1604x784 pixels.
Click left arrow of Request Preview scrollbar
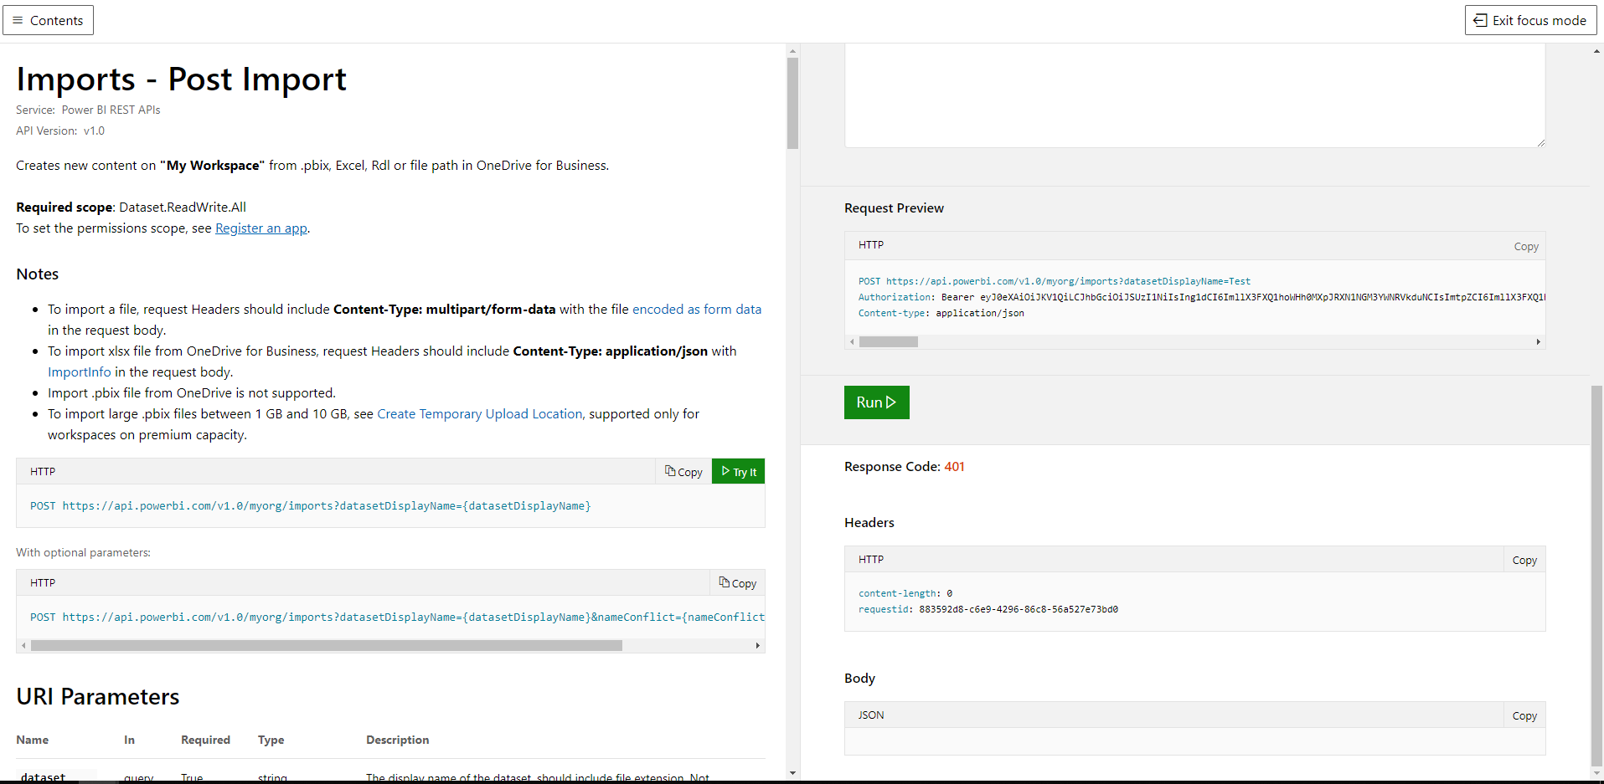point(852,341)
